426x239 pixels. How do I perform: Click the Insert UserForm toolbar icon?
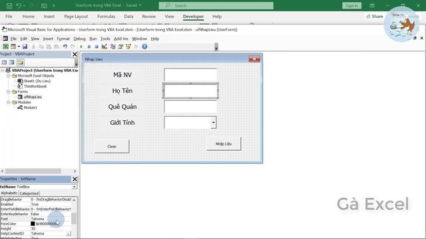click(x=13, y=46)
